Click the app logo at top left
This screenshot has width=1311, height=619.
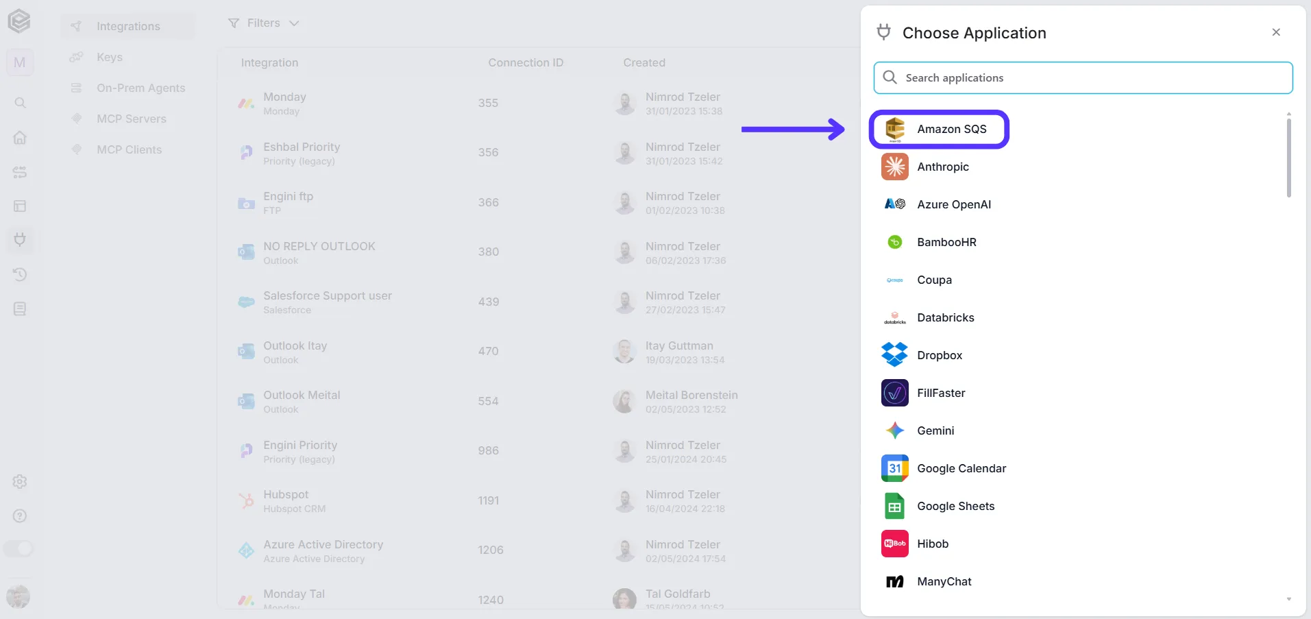[x=19, y=21]
